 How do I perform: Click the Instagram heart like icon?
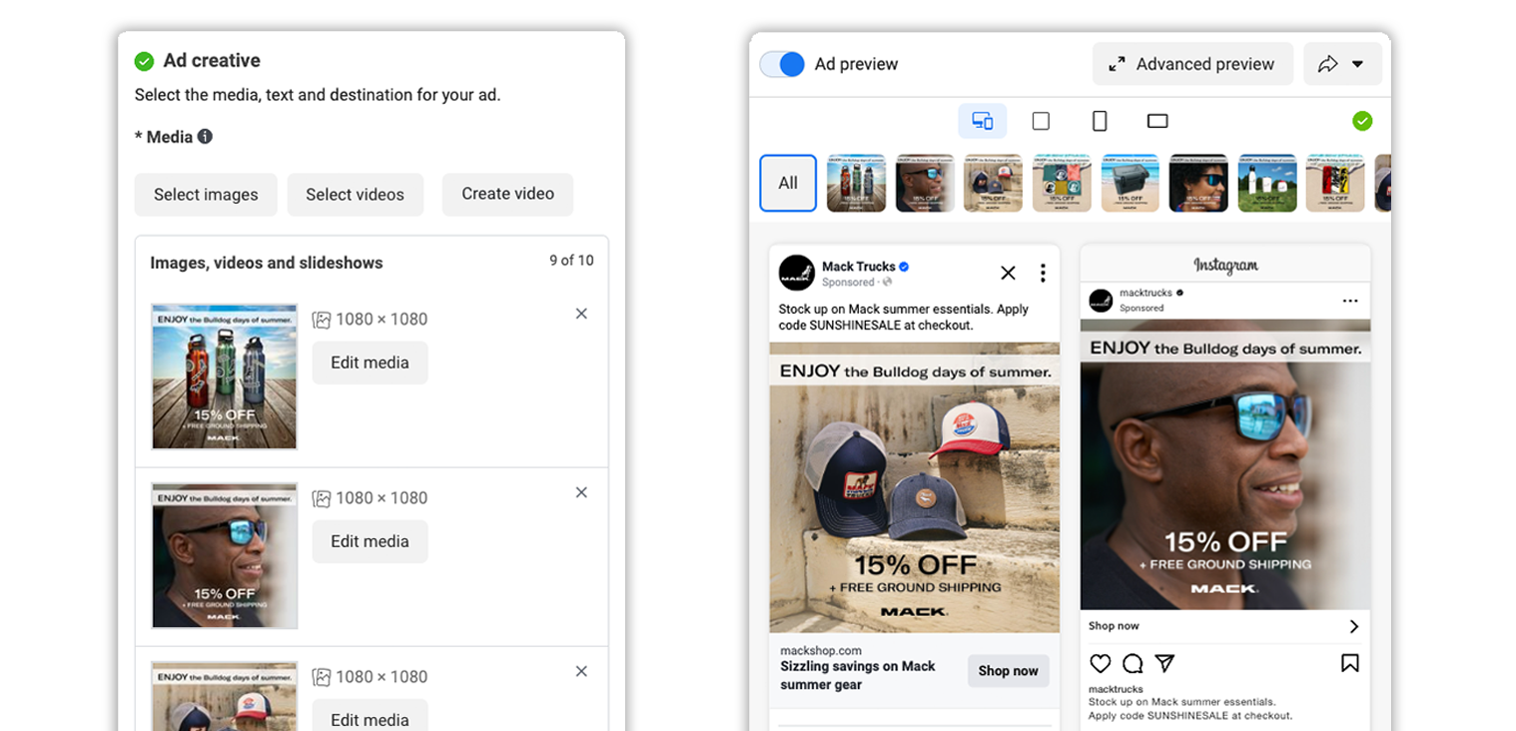tap(1101, 663)
